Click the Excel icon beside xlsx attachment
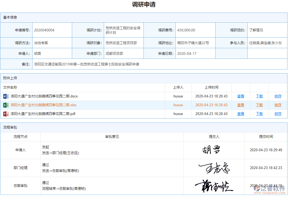Viewport: 288px width, 197px height. click(6, 105)
